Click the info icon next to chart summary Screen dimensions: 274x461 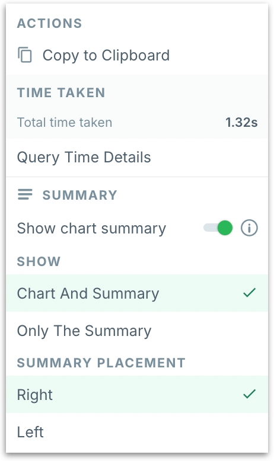coord(249,228)
